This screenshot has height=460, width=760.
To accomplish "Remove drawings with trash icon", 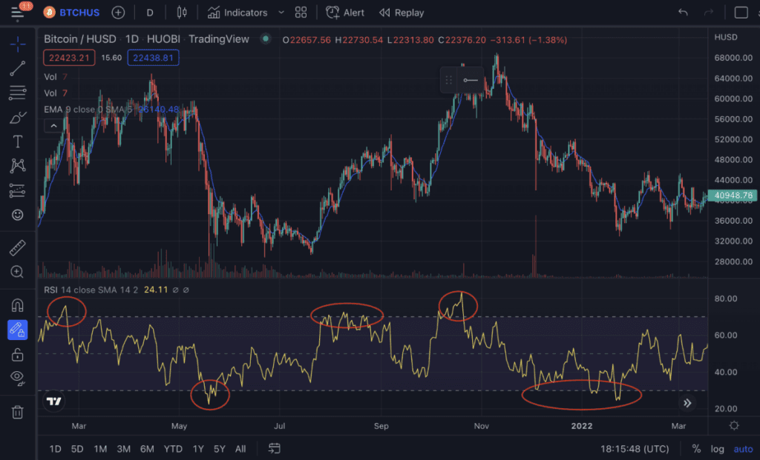I will click(x=18, y=412).
